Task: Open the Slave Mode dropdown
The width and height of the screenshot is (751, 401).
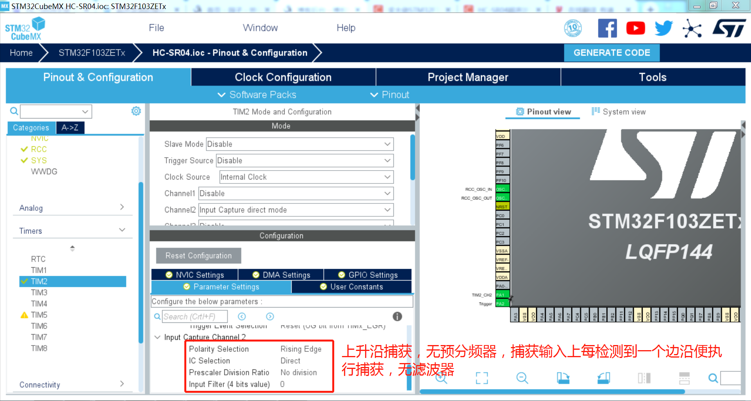Action: pos(300,144)
